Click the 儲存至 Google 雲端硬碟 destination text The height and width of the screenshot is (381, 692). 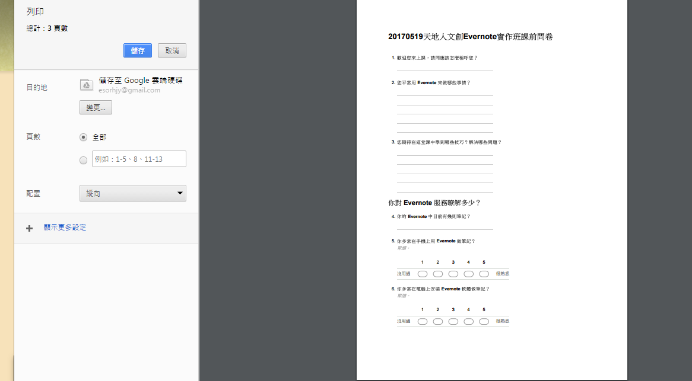[x=140, y=80]
